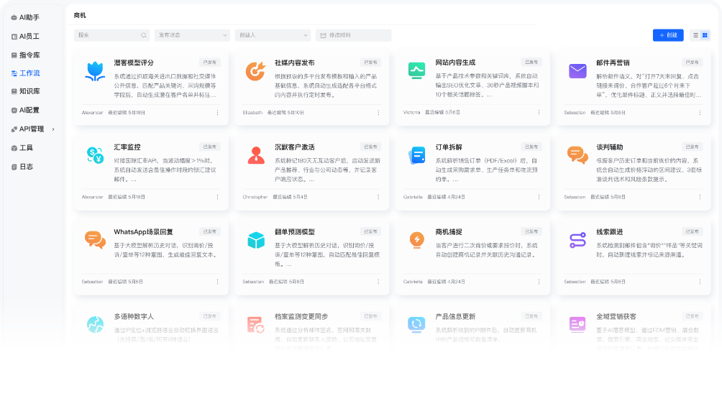Go to AI助手 in the sidebar
The height and width of the screenshot is (406, 722).
tap(29, 17)
